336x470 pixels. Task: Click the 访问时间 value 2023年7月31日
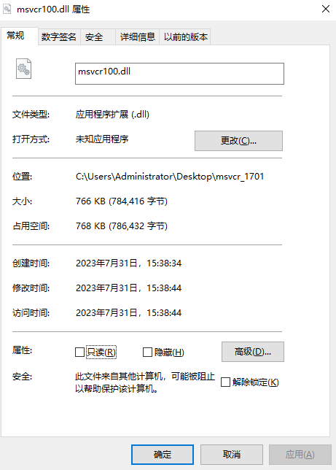click(x=106, y=313)
